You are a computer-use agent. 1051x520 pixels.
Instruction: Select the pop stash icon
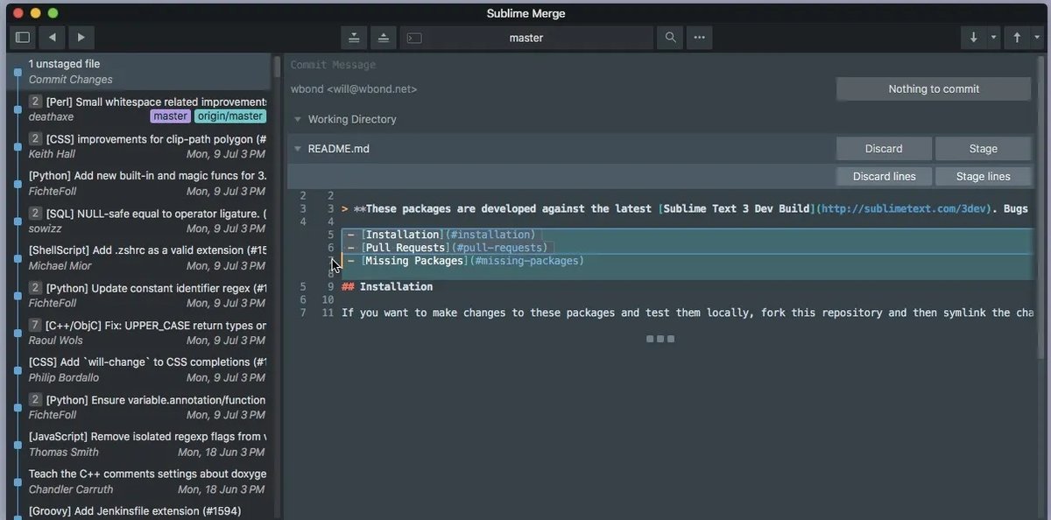point(383,38)
